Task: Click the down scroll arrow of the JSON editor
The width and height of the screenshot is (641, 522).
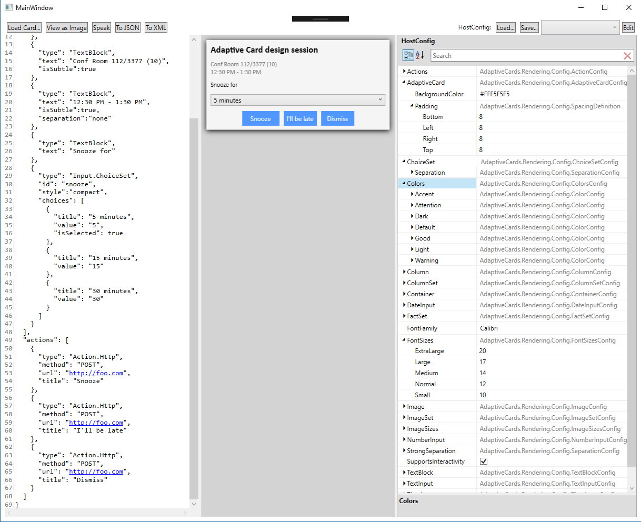Action: pos(194,504)
